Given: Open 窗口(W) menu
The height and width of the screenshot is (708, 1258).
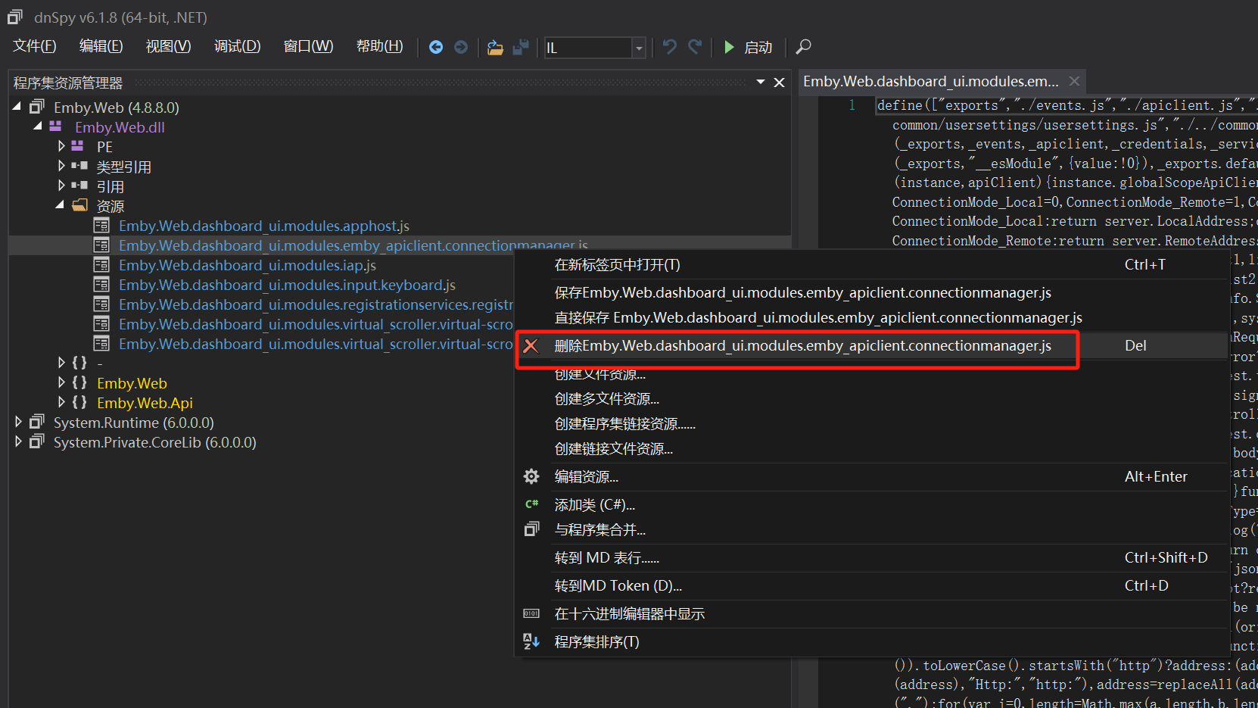Looking at the screenshot, I should pyautogui.click(x=308, y=46).
